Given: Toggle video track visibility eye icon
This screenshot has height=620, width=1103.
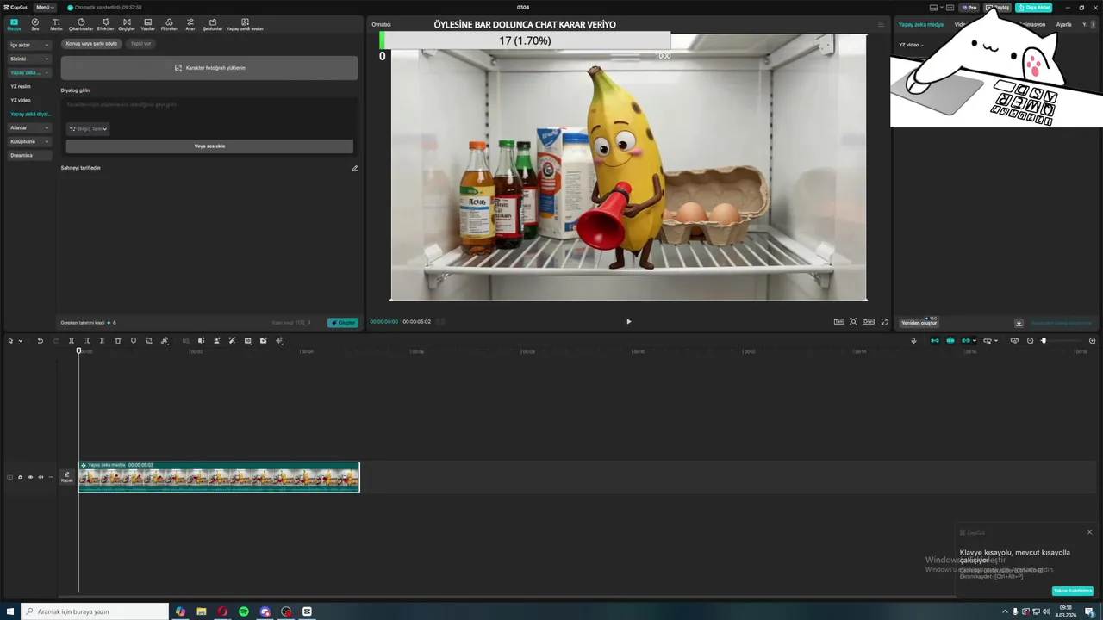Looking at the screenshot, I should (x=30, y=477).
